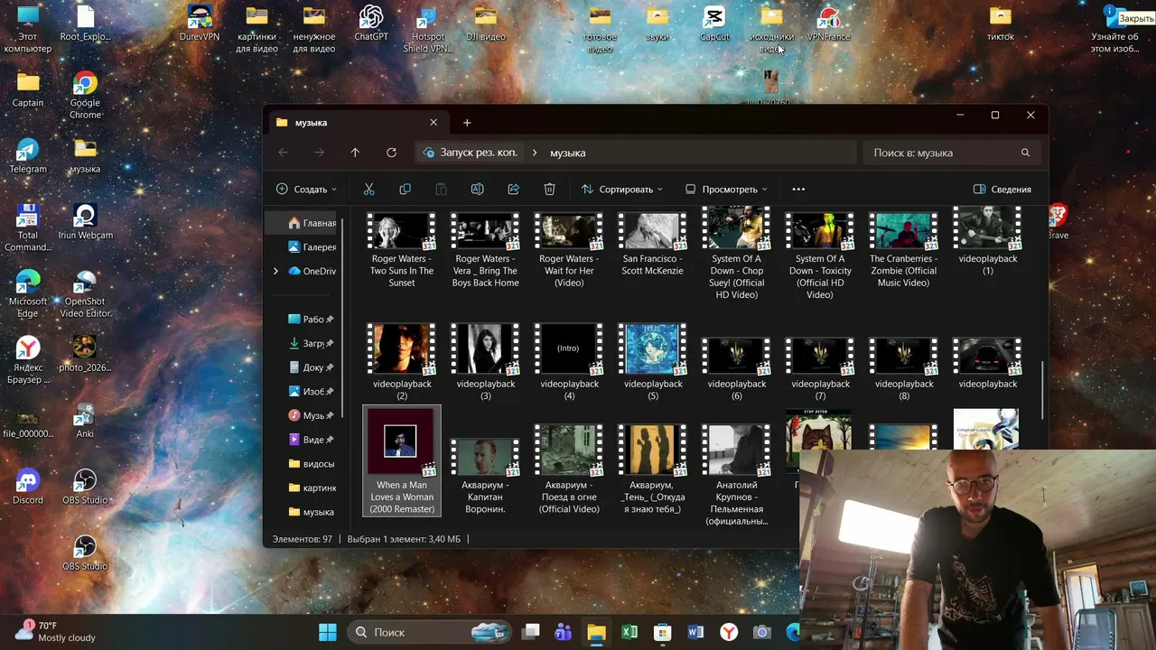This screenshot has height=650, width=1156.
Task: Open the DJI видео desktop folder
Action: [x=485, y=23]
